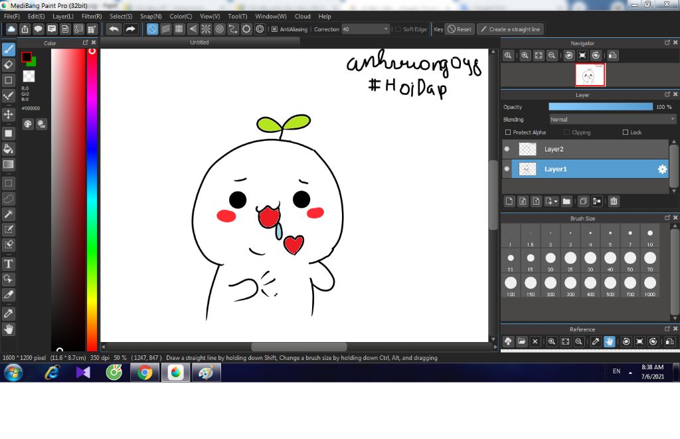Delete layer using trash icon
680x439 pixels.
pos(614,201)
